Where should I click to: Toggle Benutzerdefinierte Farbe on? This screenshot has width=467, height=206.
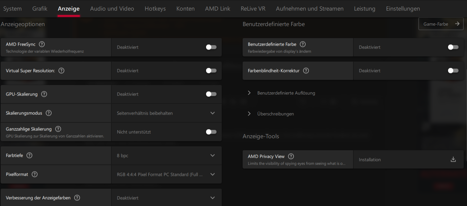pyautogui.click(x=453, y=47)
